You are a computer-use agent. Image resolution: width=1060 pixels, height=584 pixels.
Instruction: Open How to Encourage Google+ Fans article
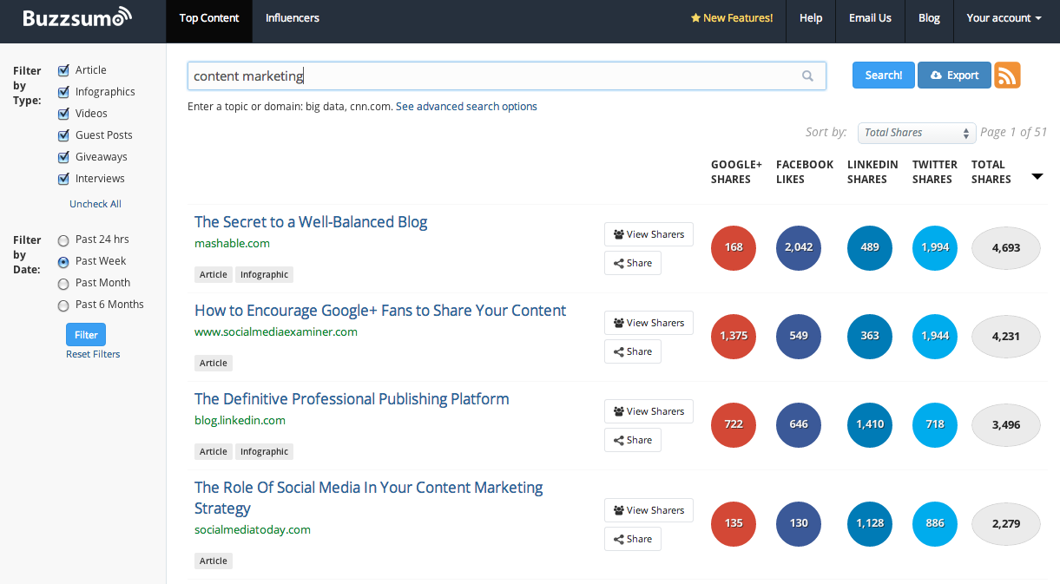point(380,311)
